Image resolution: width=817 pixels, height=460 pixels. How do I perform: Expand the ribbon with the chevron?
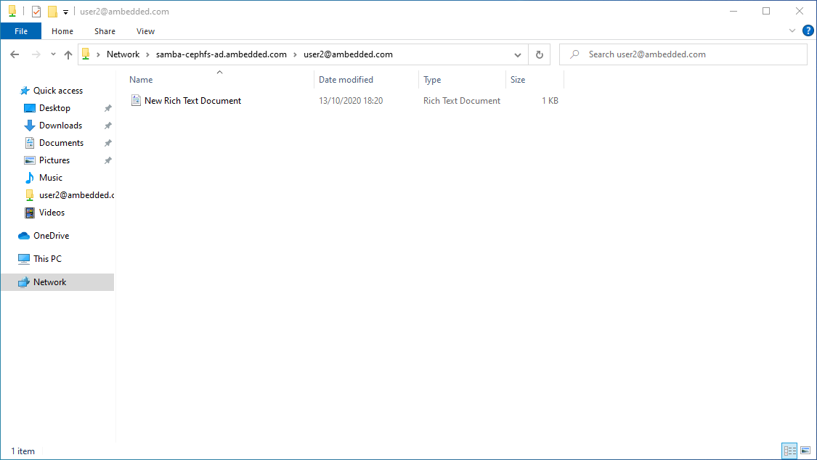pyautogui.click(x=792, y=30)
